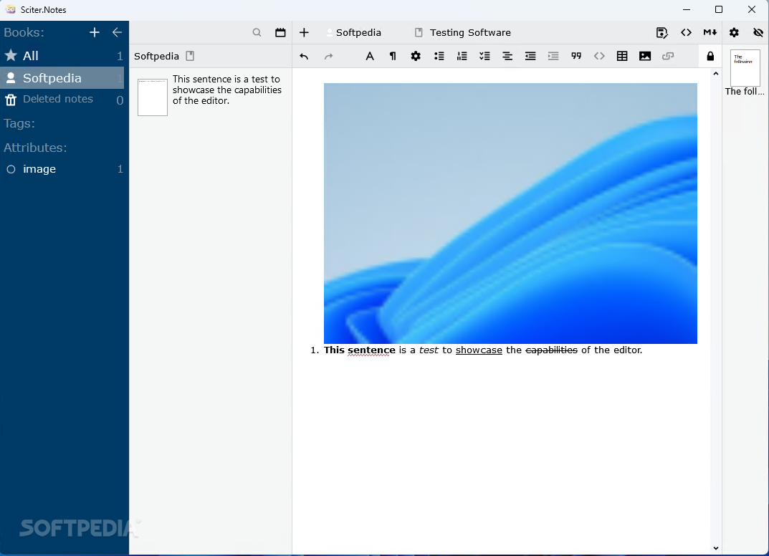
Task: Open the calendar view icon
Action: (x=280, y=32)
